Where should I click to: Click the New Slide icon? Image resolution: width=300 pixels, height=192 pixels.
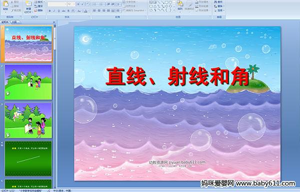click(28, 6)
